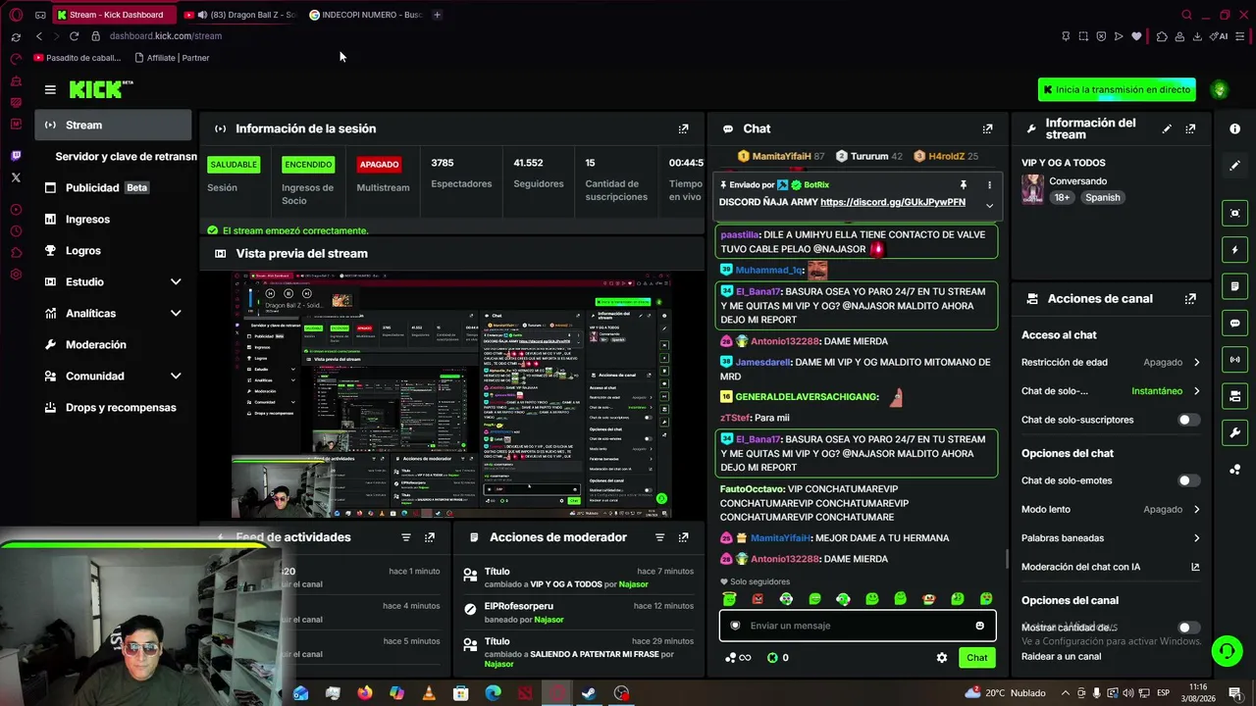This screenshot has width=1256, height=706.
Task: Click the info icon in right rail
Action: [1234, 128]
